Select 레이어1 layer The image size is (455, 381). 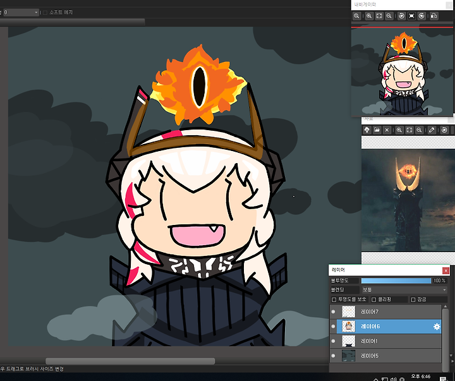[385, 341]
